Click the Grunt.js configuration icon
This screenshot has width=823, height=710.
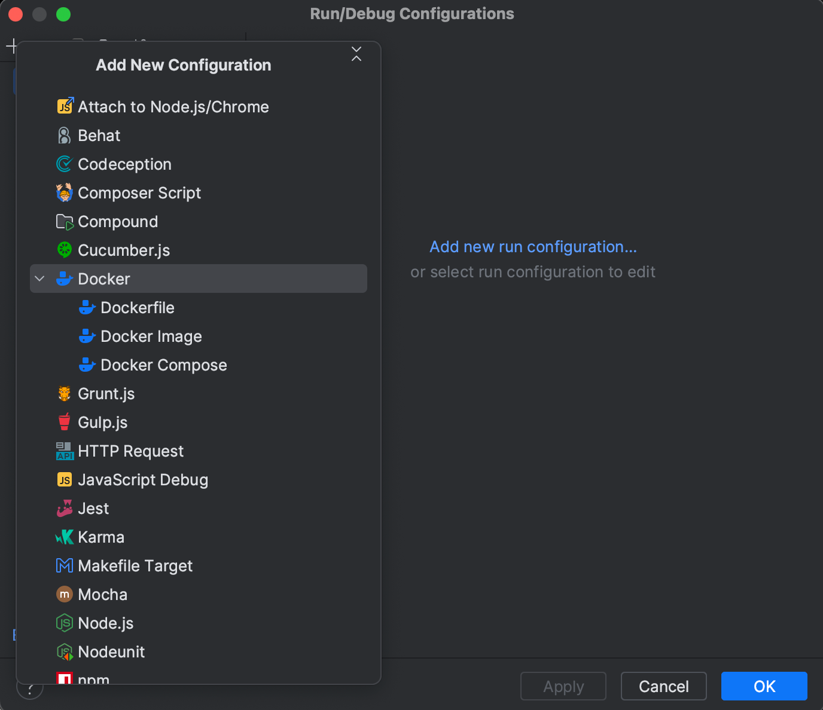click(64, 393)
